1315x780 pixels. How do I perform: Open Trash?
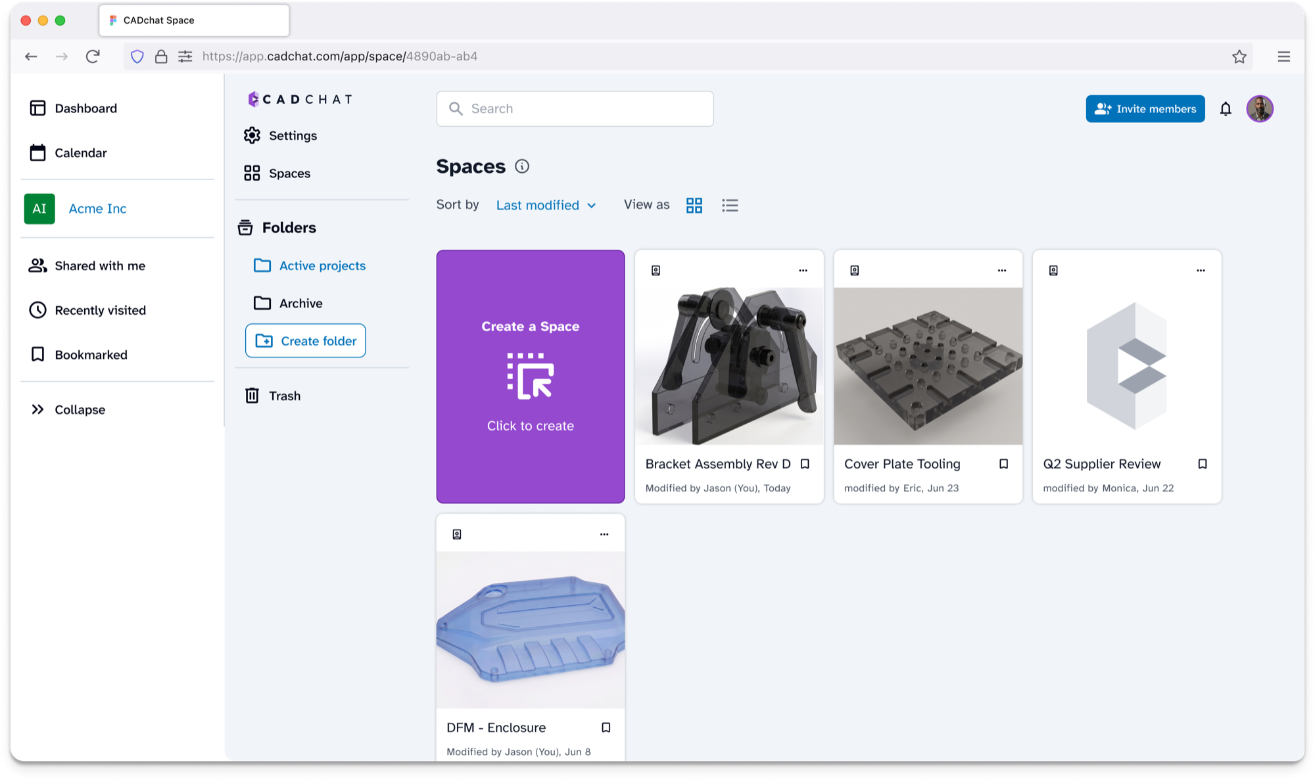click(x=272, y=396)
